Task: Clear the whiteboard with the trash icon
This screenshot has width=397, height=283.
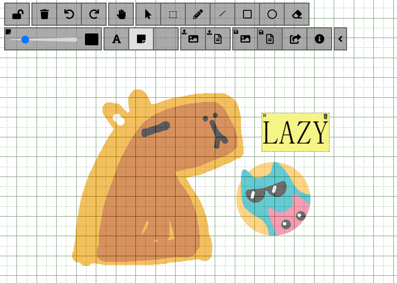Action: coord(44,14)
